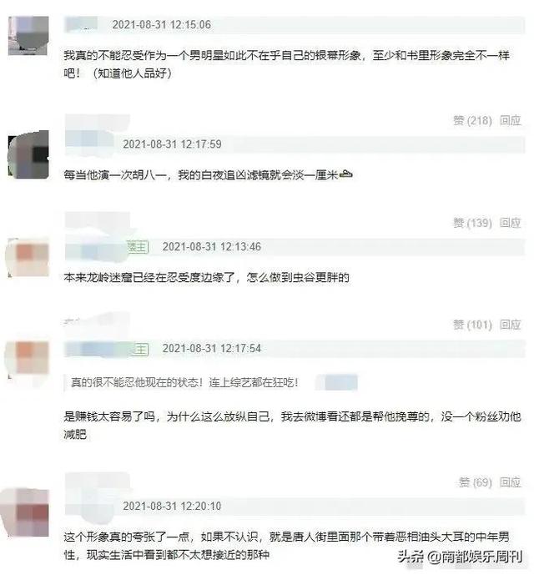Screen dimensions: 534x575
Task: Open avatar of 12:13:46 commenter
Action: [28, 257]
